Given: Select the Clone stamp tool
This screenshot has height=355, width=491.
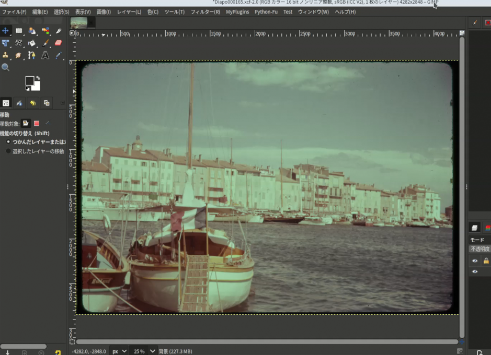Looking at the screenshot, I should (x=5, y=55).
